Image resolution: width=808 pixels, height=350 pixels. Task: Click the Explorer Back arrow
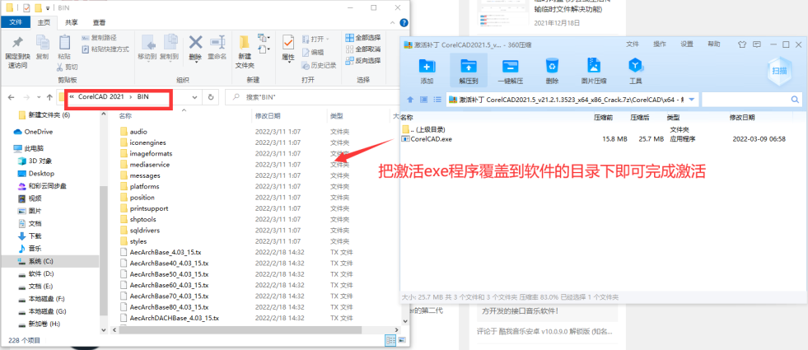coord(12,97)
